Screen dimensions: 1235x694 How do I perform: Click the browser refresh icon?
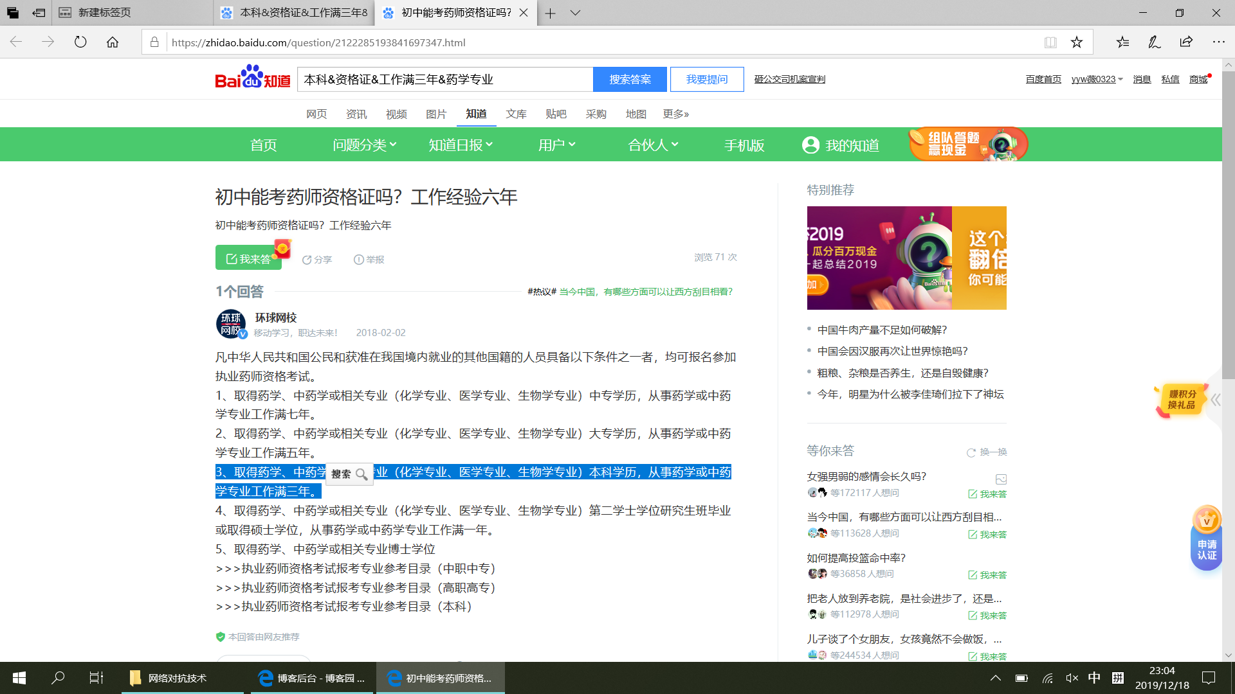(x=80, y=42)
